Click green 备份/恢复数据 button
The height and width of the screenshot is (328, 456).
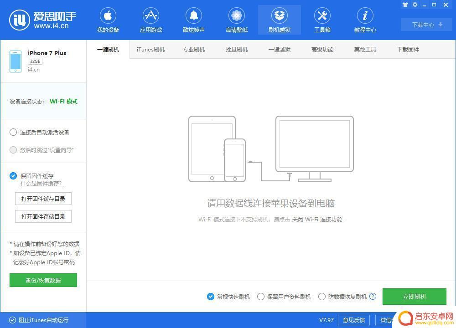43,280
